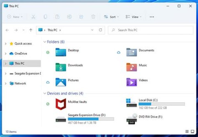
Task: Click the Delete trash can icon
Action: (93, 17)
